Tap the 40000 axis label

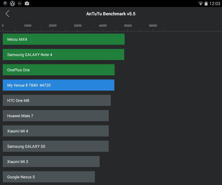click(103, 26)
